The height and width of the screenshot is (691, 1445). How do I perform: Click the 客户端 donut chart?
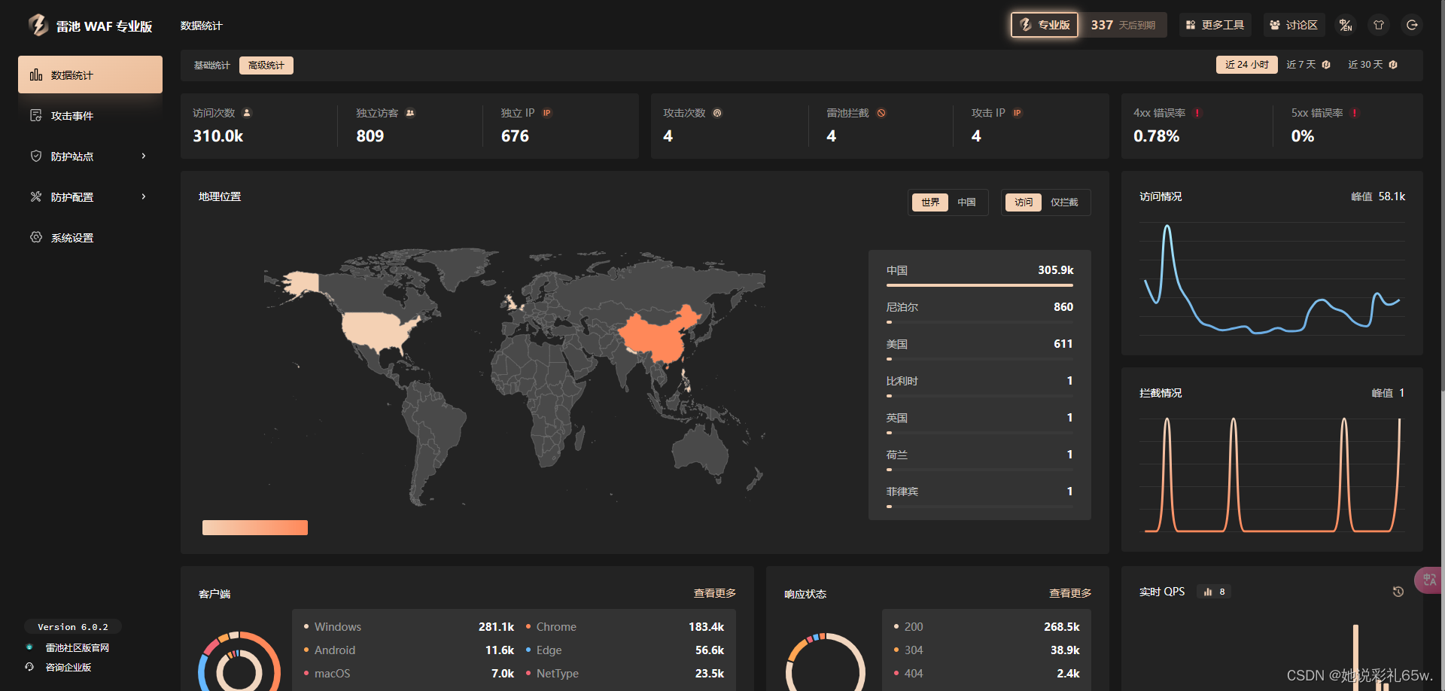pyautogui.click(x=239, y=671)
